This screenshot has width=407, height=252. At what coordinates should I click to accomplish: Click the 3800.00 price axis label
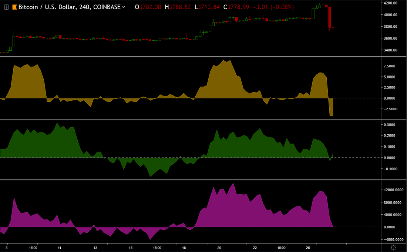click(x=390, y=27)
